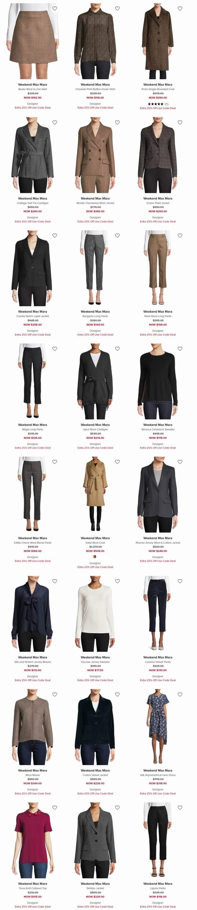
Task: View star rating reviews for Porta Coat
Action: pyautogui.click(x=158, y=104)
